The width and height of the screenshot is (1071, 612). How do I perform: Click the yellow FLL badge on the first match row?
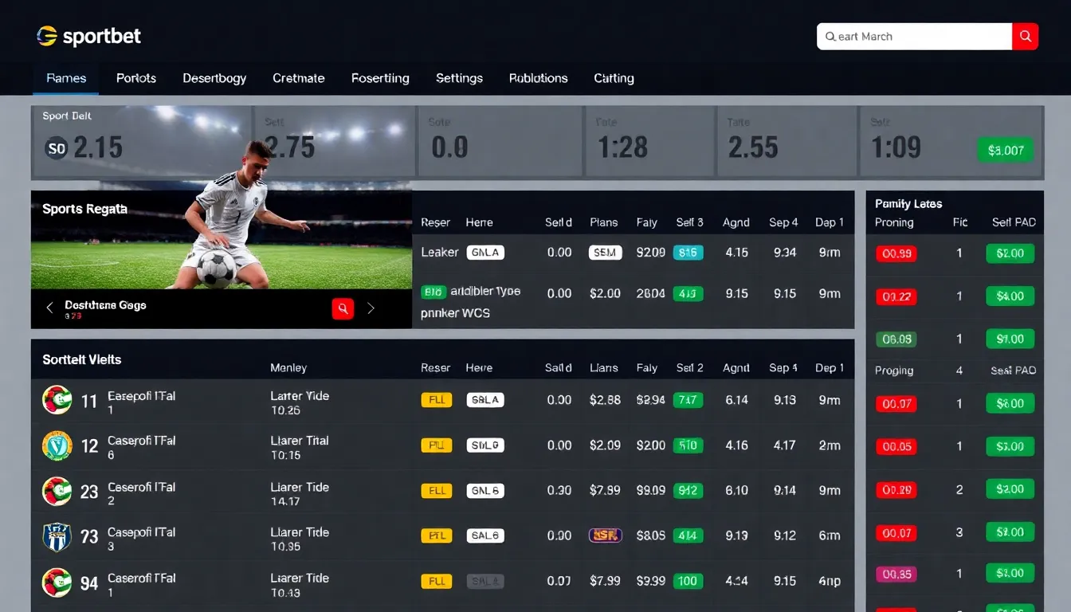click(436, 400)
